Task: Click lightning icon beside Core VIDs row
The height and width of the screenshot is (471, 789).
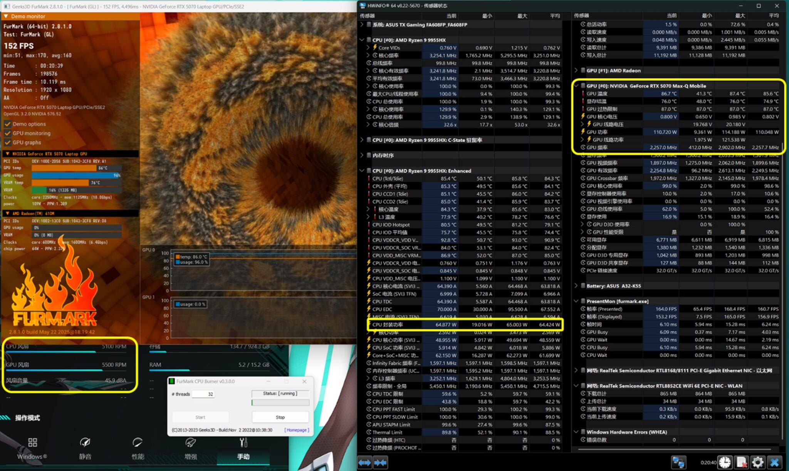Action: coord(375,48)
